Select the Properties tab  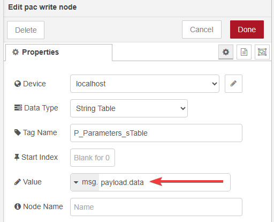(59, 53)
